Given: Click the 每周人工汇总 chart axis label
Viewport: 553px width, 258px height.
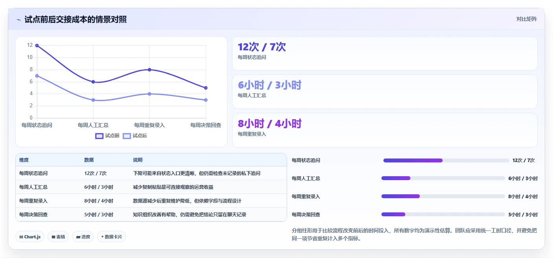Looking at the screenshot, I should (x=93, y=125).
